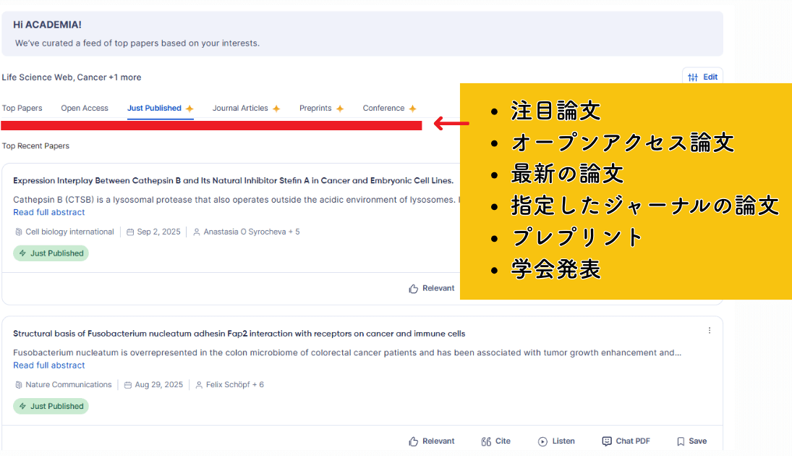Click thumbs-up icon on Cathepsin B paper
Screen dimensions: 792x456
tap(413, 289)
